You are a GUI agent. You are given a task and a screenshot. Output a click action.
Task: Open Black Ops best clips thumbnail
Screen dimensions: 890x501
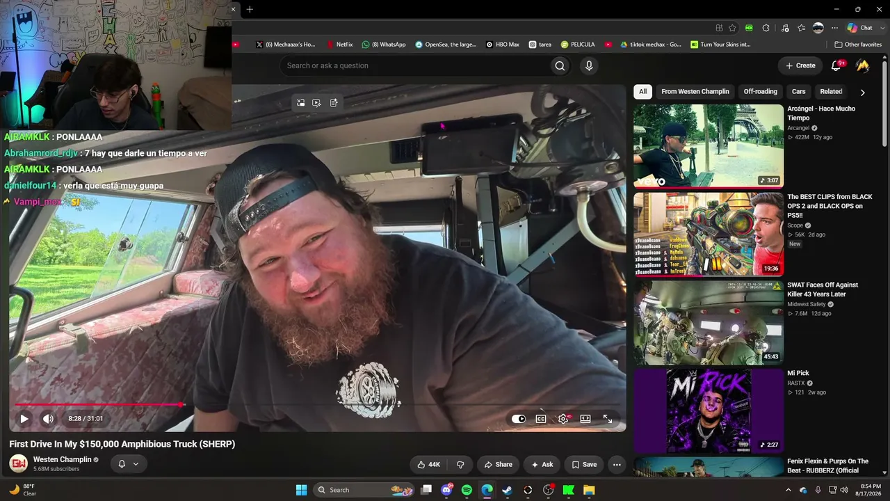coord(709,234)
